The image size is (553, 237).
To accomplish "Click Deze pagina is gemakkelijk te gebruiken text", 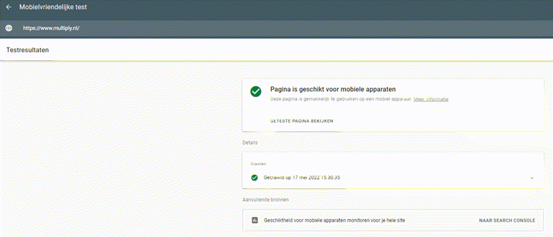I will [341, 99].
